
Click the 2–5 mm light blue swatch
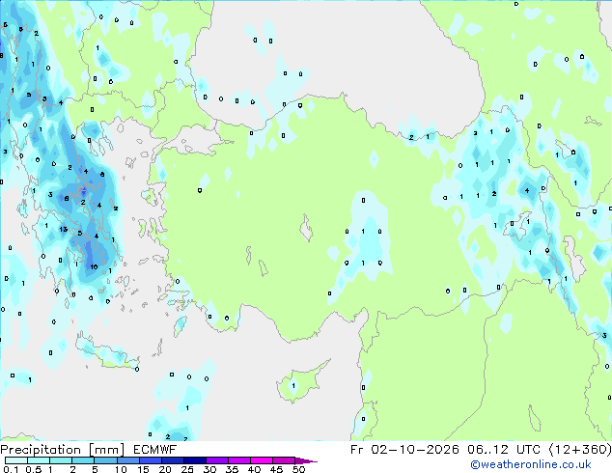tap(83, 460)
